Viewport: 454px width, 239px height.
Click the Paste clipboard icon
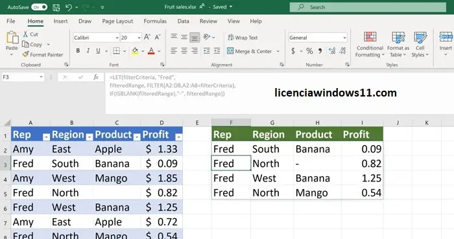[x=12, y=37]
